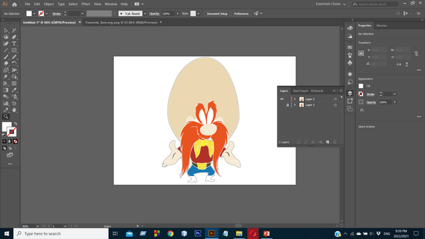
Task: Click the Swap Fill and Stroke arrow
Action: click(15, 124)
